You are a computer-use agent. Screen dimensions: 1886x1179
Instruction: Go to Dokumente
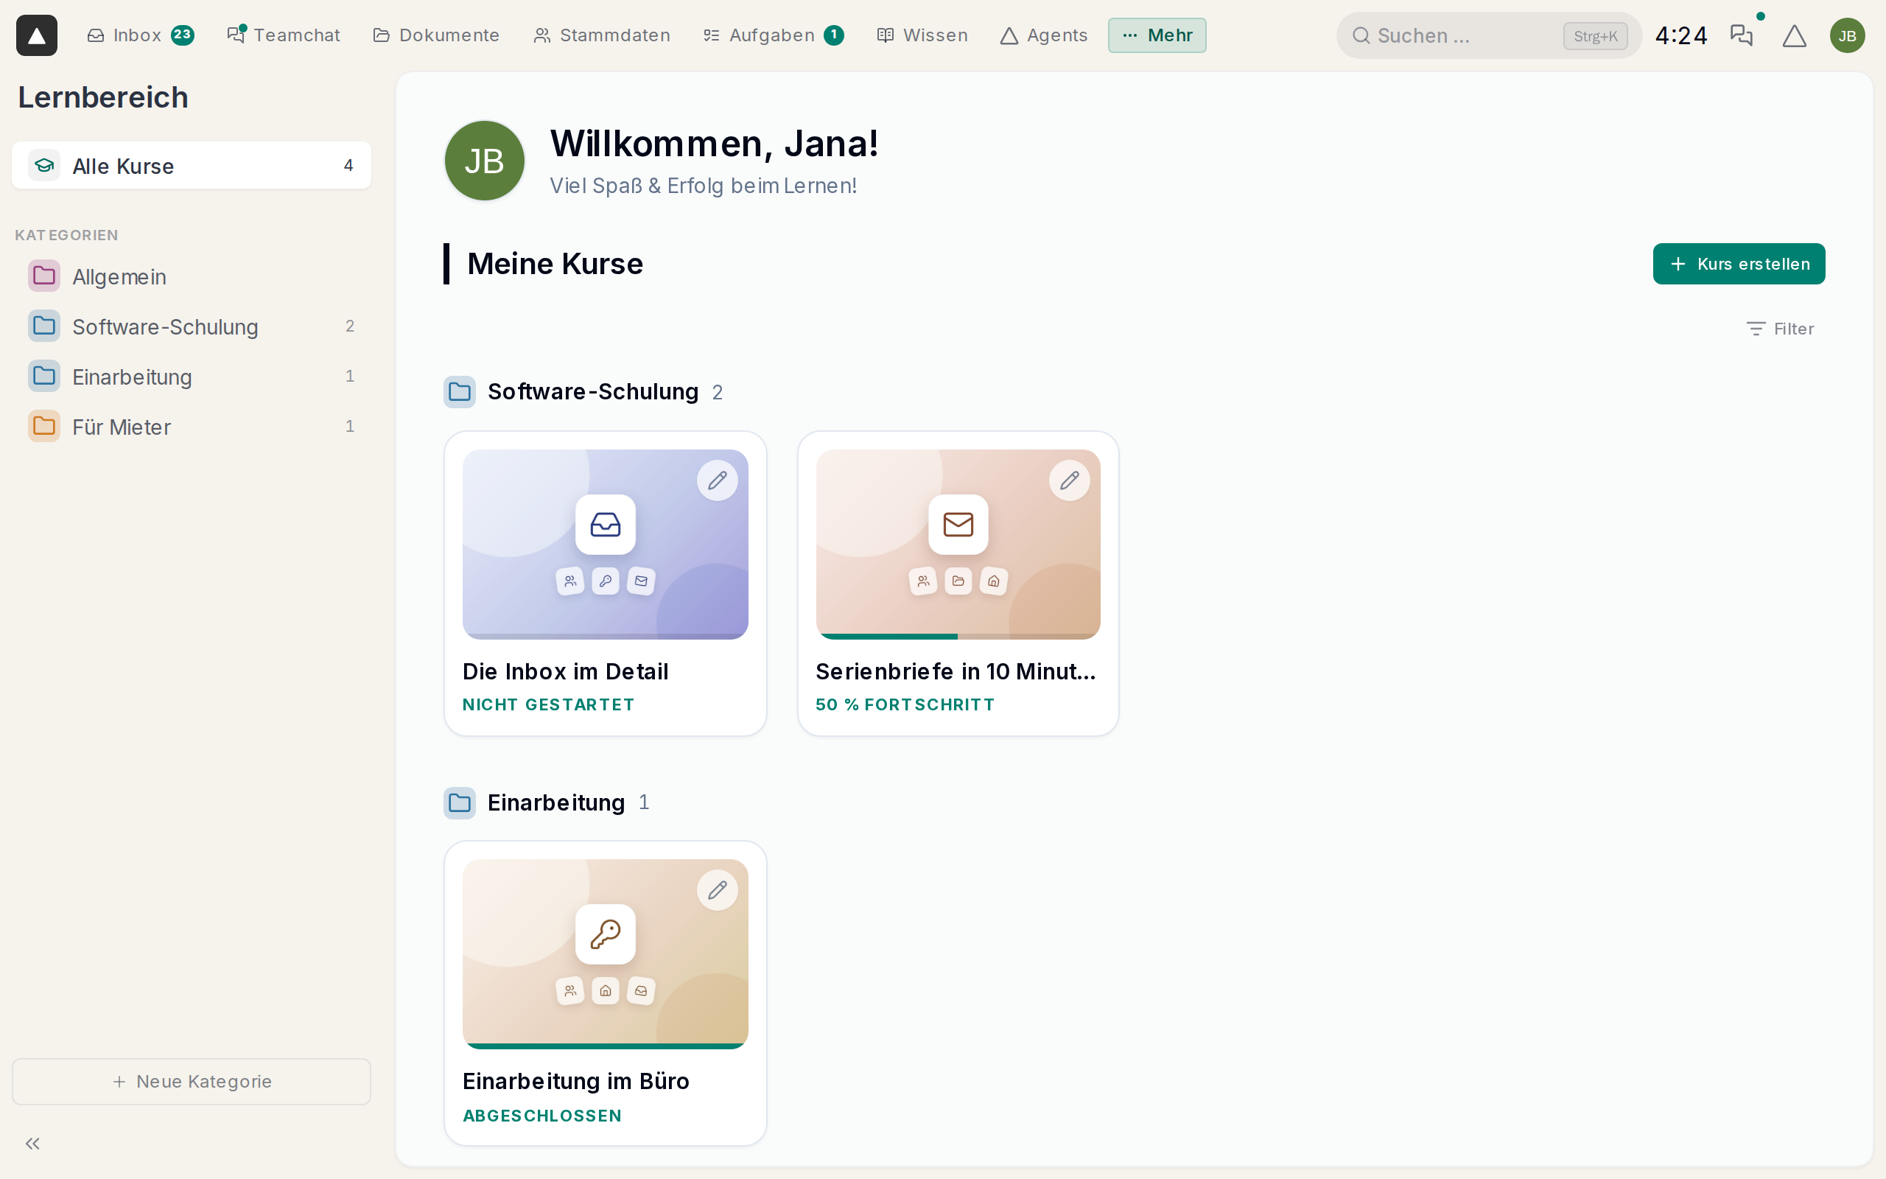(436, 35)
